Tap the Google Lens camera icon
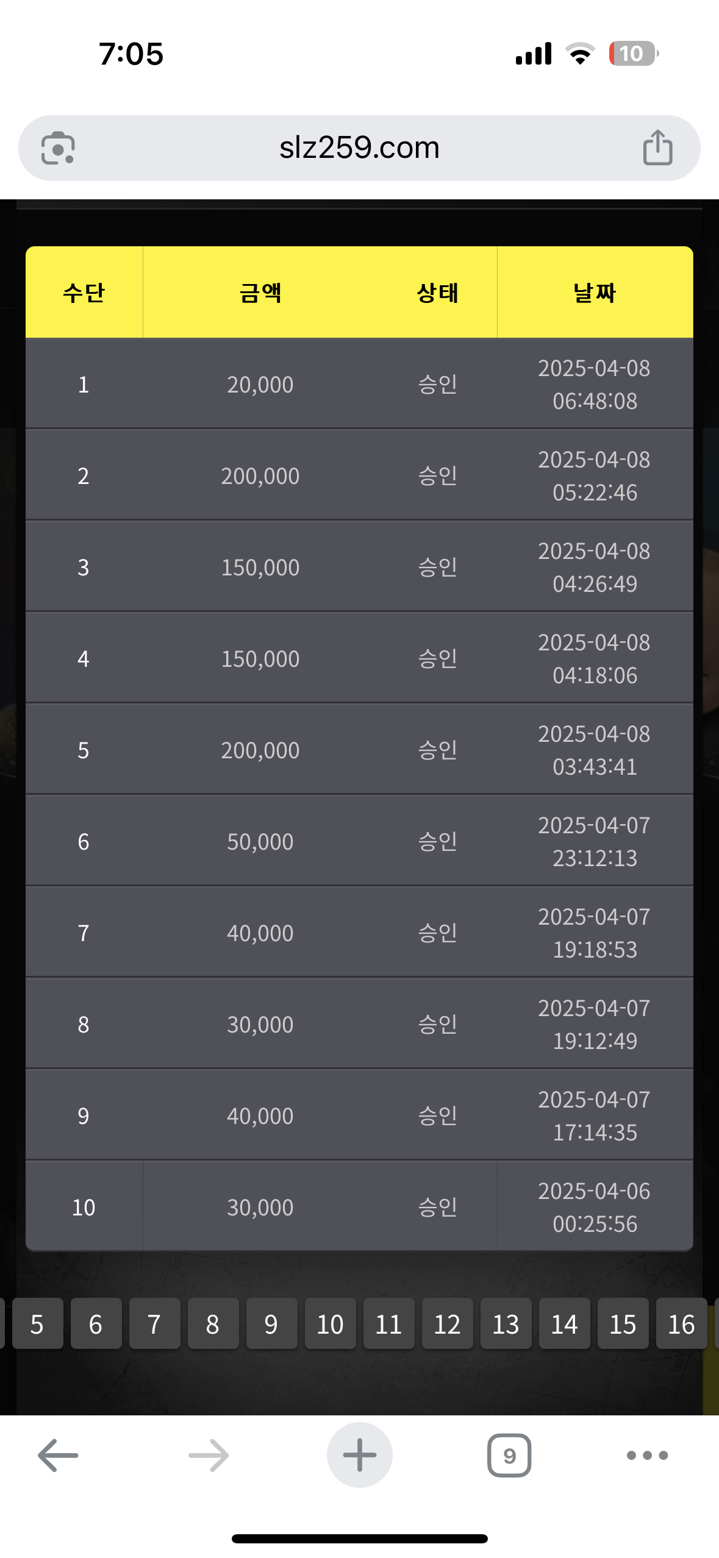Image resolution: width=719 pixels, height=1558 pixels. pos(58,148)
